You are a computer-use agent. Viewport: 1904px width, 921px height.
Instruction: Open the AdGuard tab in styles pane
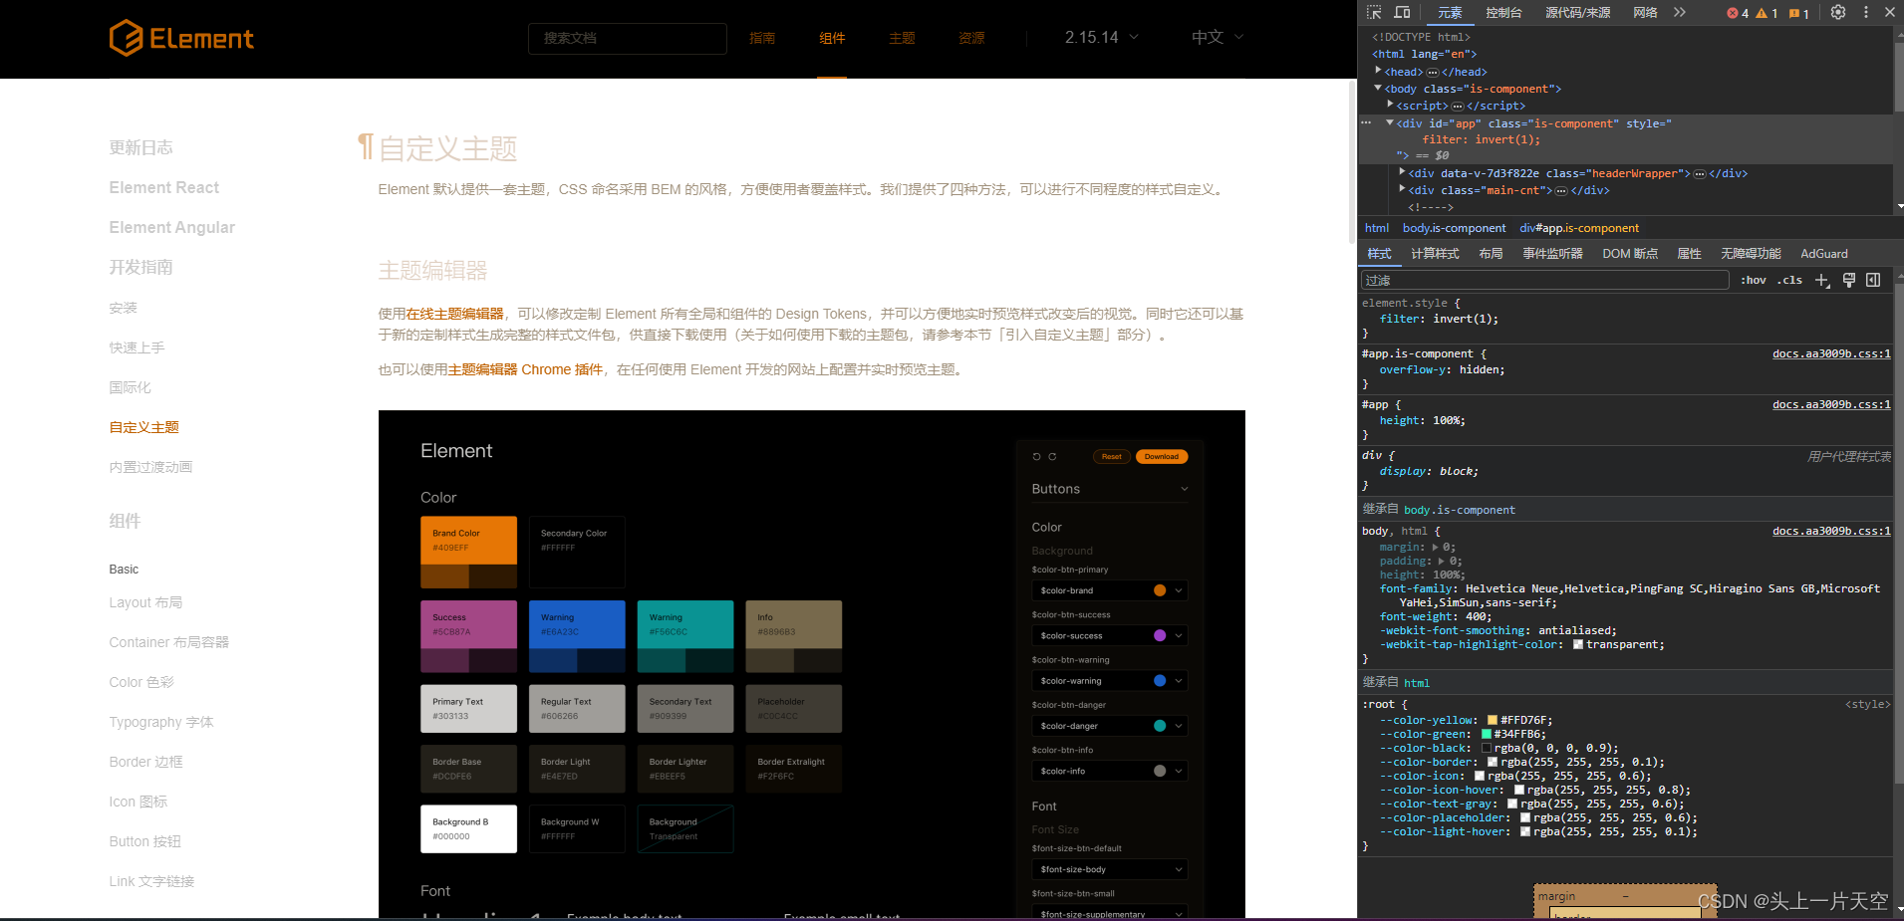[1823, 254]
